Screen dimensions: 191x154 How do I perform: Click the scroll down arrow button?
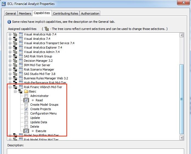click(x=182, y=138)
